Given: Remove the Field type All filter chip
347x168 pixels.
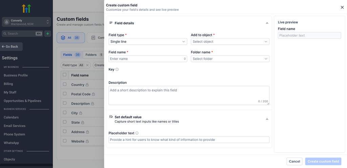Looking at the screenshot, I should [x=87, y=65].
